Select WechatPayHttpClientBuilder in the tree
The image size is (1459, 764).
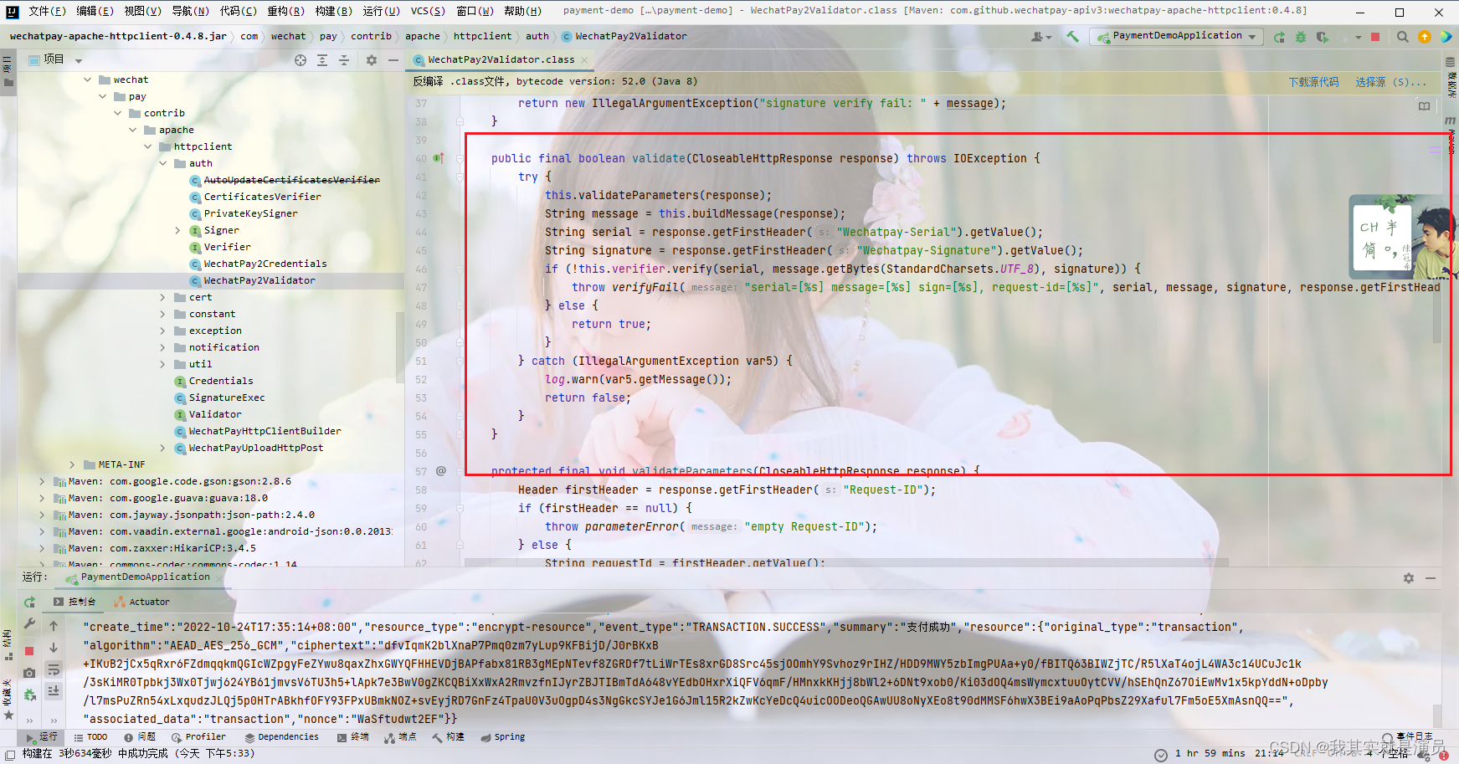tap(265, 431)
